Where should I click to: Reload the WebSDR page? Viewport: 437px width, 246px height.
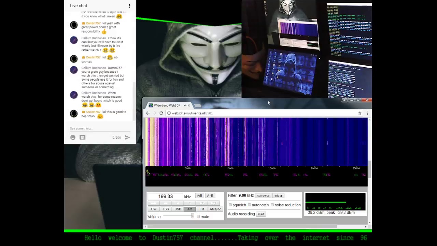tap(161, 113)
